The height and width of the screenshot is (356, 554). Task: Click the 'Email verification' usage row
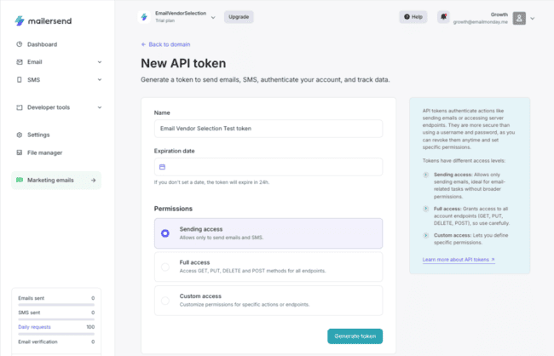[56, 342]
